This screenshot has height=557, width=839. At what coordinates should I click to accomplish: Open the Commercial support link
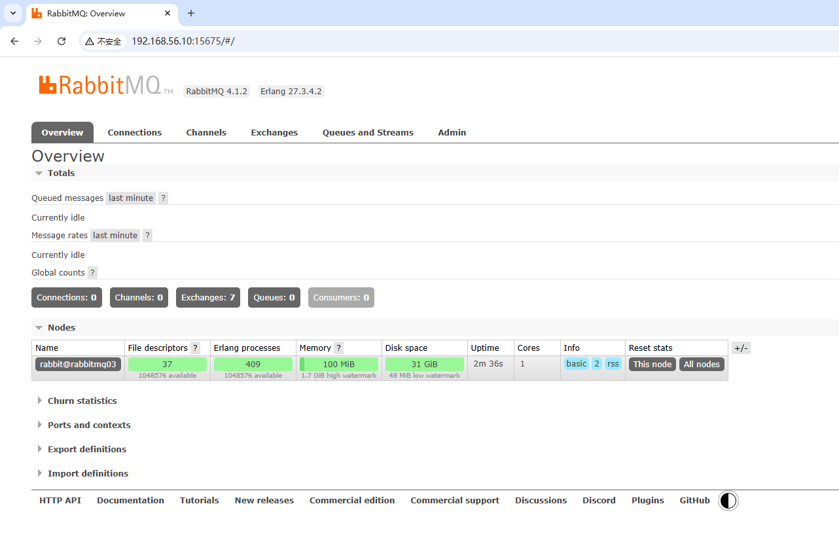(455, 501)
